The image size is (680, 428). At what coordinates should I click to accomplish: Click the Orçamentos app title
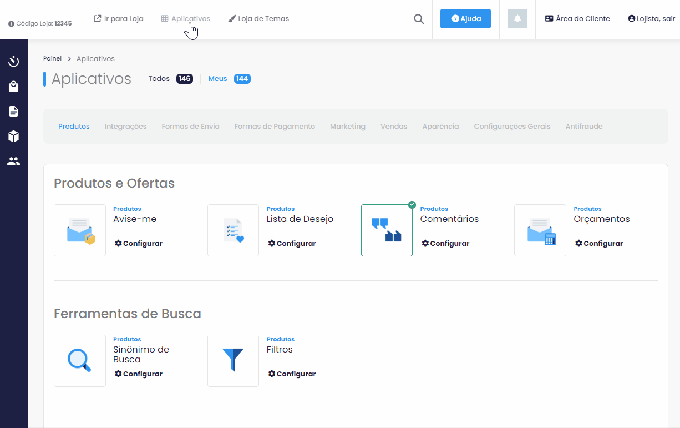tap(602, 219)
